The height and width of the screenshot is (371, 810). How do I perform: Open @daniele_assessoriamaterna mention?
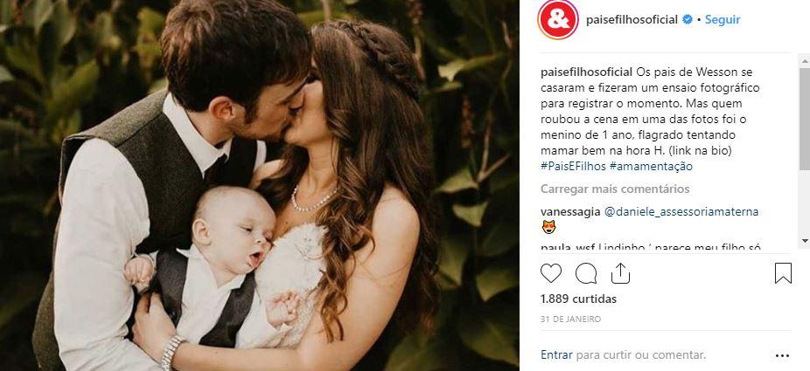(x=681, y=212)
